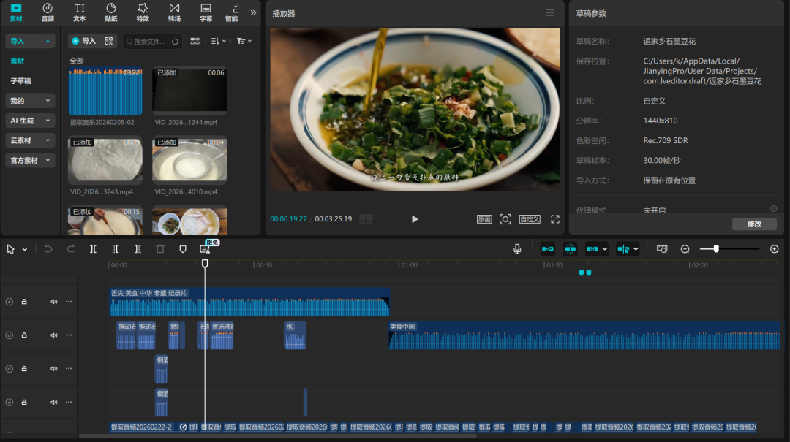790x442 pixels.
Task: Click the marker shield icon in timeline toolbar
Action: (x=183, y=249)
